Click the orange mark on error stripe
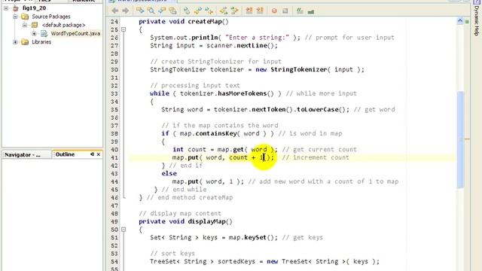Screen dimensions: 482x271 [467, 139]
